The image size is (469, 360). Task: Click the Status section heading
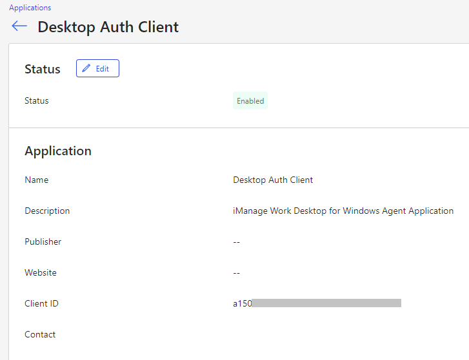point(43,69)
